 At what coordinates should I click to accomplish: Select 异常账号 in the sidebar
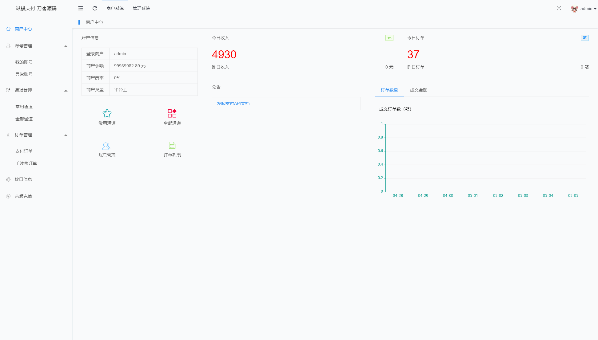point(24,74)
